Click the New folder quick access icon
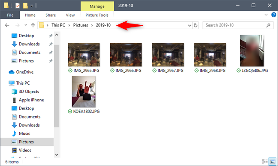The image size is (278, 166). coord(25,6)
